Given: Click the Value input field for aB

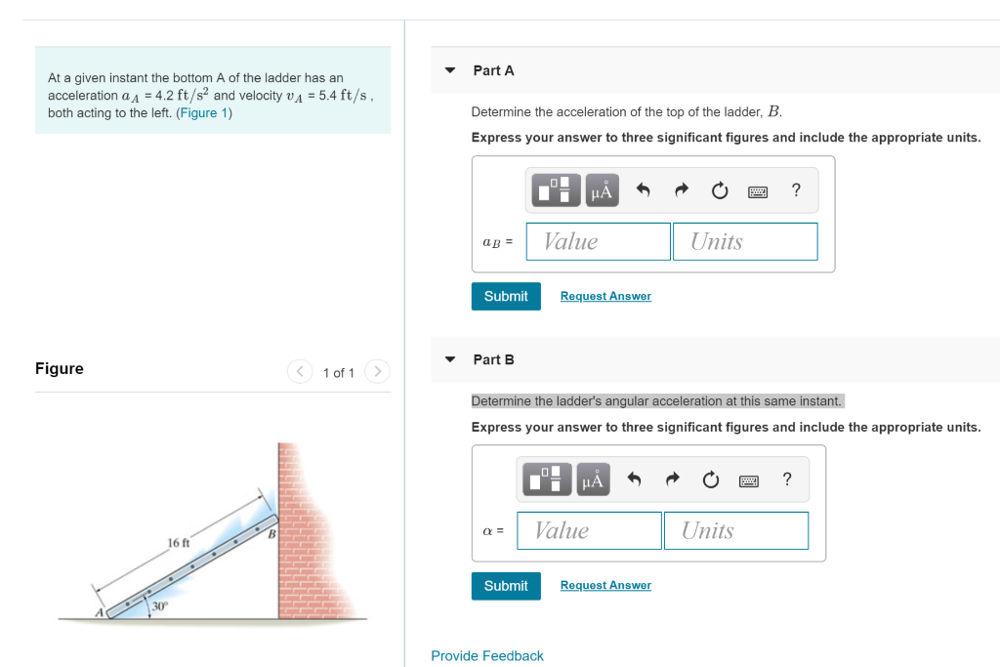Looking at the screenshot, I should [598, 241].
